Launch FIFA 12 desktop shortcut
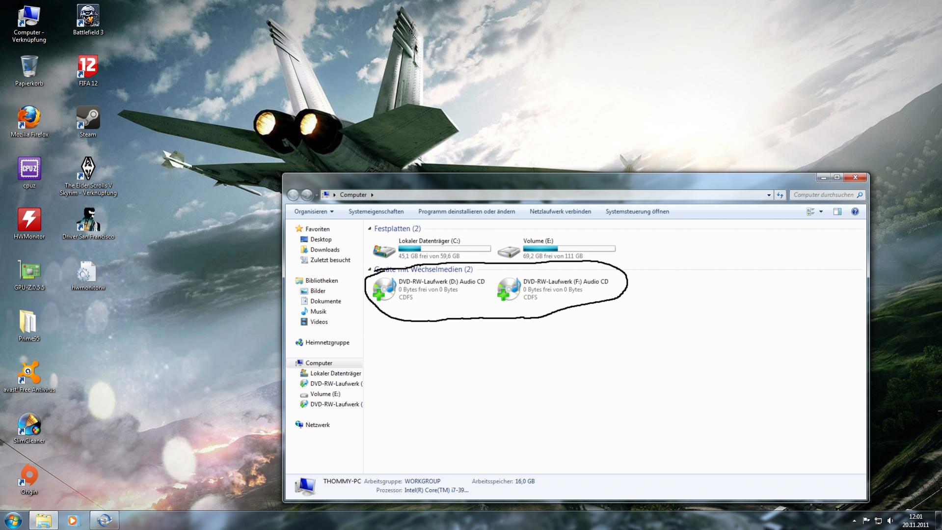This screenshot has width=942, height=530. [x=88, y=71]
